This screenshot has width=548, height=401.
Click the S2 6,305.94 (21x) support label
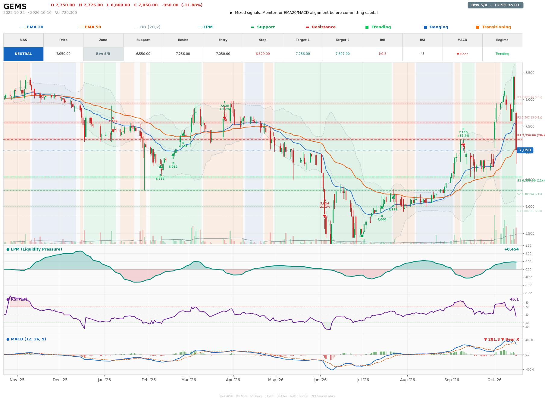(x=529, y=194)
